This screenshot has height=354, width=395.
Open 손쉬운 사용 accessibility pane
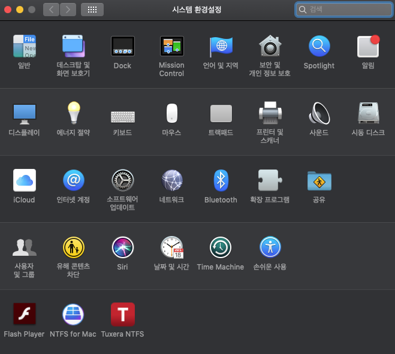point(270,247)
